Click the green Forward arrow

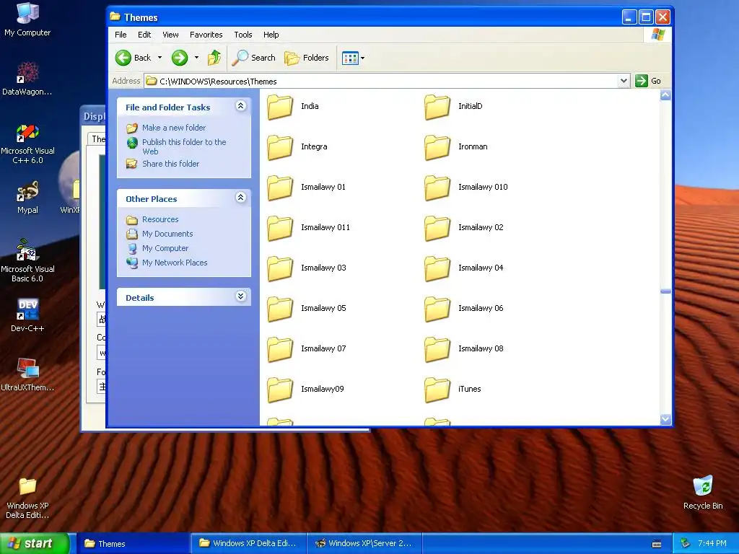coord(179,58)
